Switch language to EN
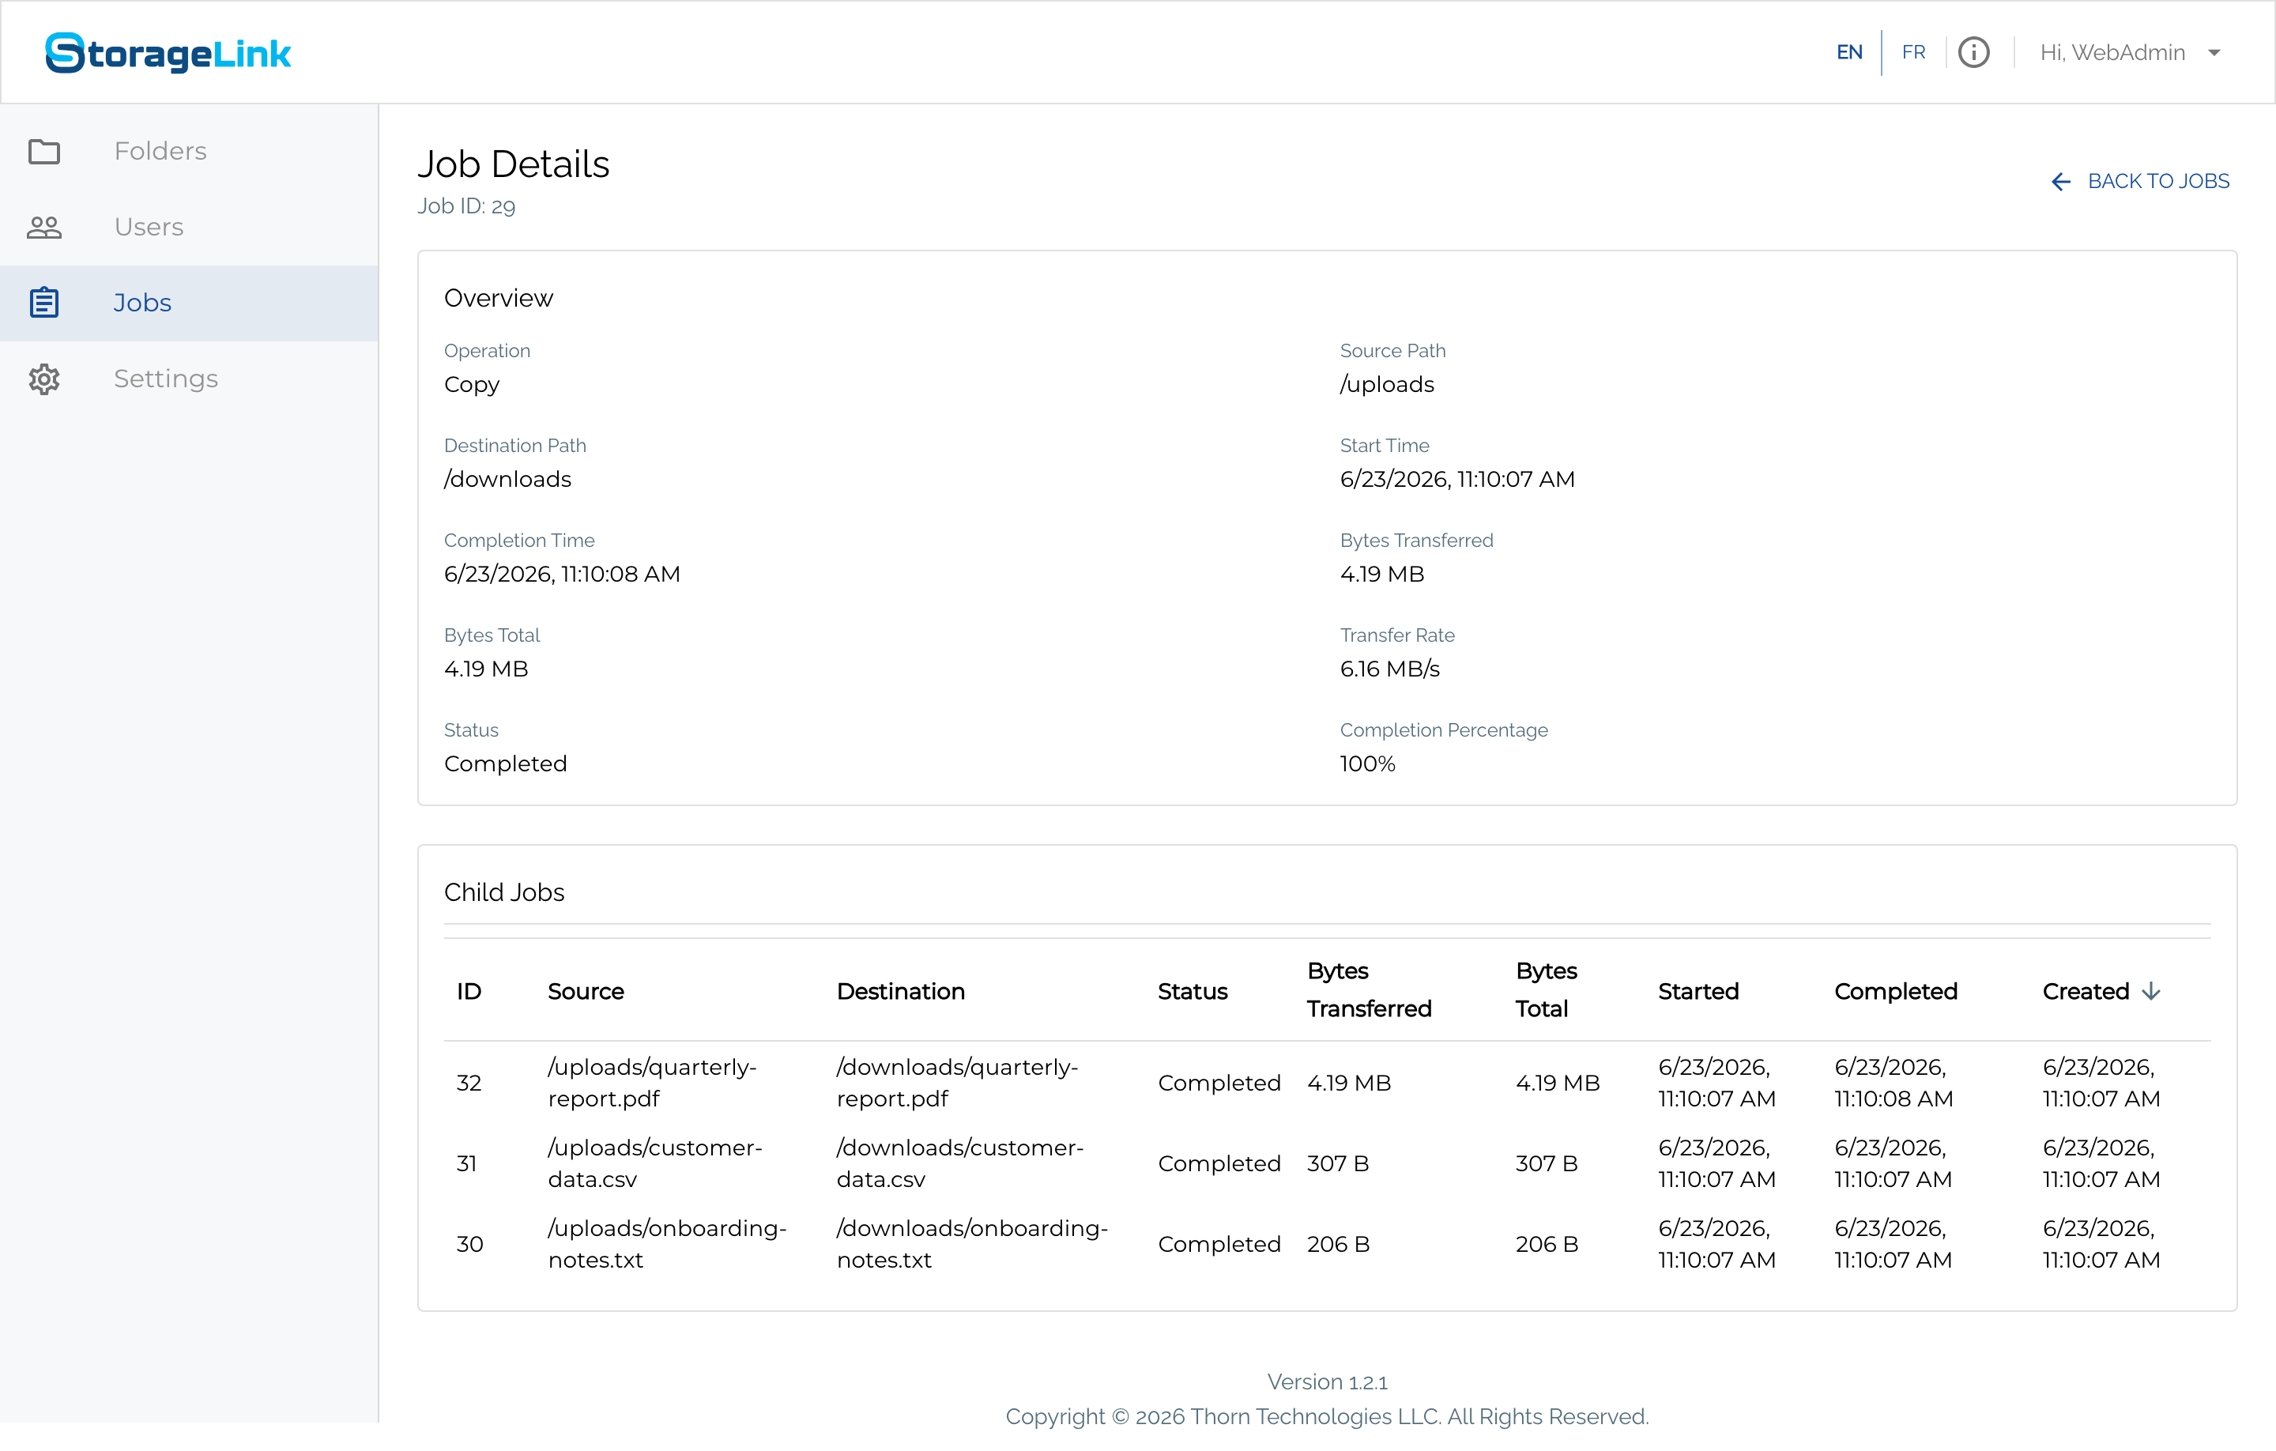2276x1451 pixels. [x=1850, y=52]
